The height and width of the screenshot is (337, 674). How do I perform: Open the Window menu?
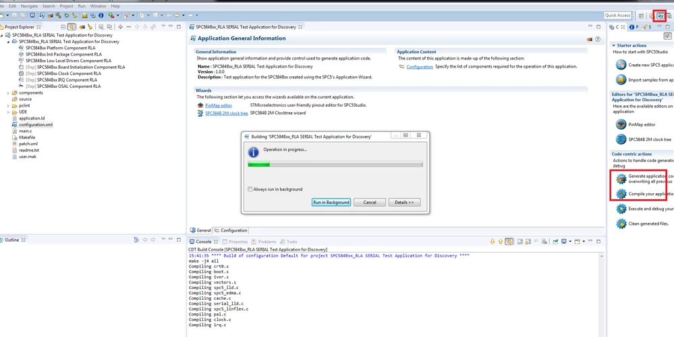pos(98,7)
